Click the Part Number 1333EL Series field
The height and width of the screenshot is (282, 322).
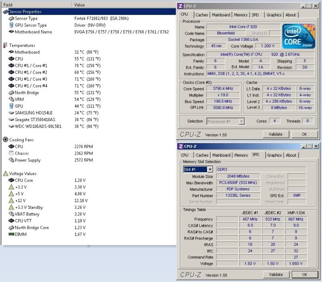pyautogui.click(x=238, y=196)
